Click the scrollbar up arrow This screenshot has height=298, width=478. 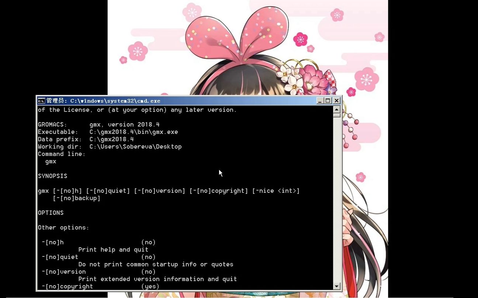(336, 109)
